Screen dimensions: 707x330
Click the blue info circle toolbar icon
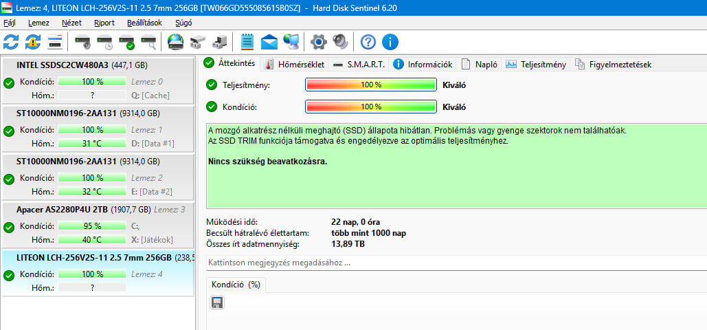(x=390, y=42)
